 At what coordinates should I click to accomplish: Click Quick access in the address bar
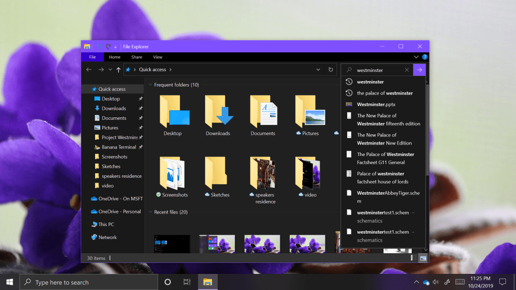coord(152,69)
